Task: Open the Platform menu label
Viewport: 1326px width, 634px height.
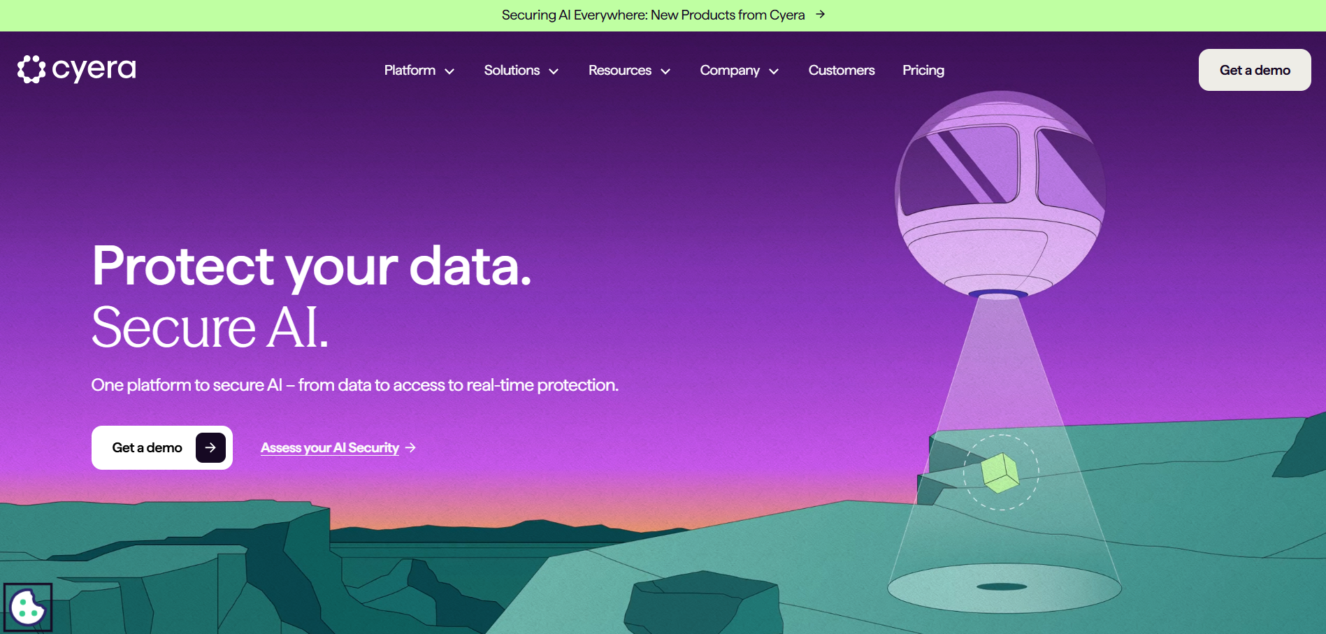Action: 410,70
